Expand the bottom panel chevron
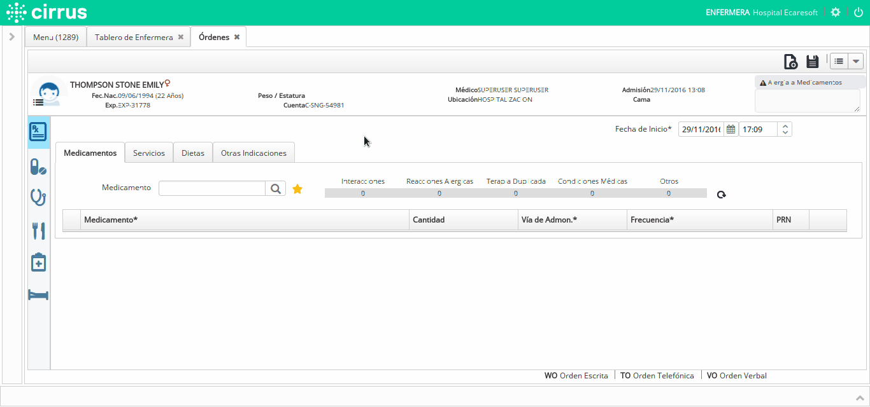The width and height of the screenshot is (870, 407). click(859, 397)
